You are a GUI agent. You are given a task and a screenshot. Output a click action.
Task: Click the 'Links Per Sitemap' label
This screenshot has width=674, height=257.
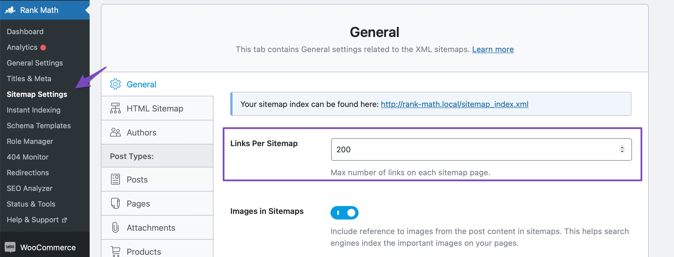pos(264,143)
